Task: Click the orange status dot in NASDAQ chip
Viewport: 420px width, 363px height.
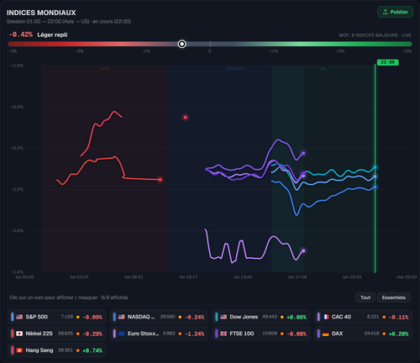Action: click(180, 317)
